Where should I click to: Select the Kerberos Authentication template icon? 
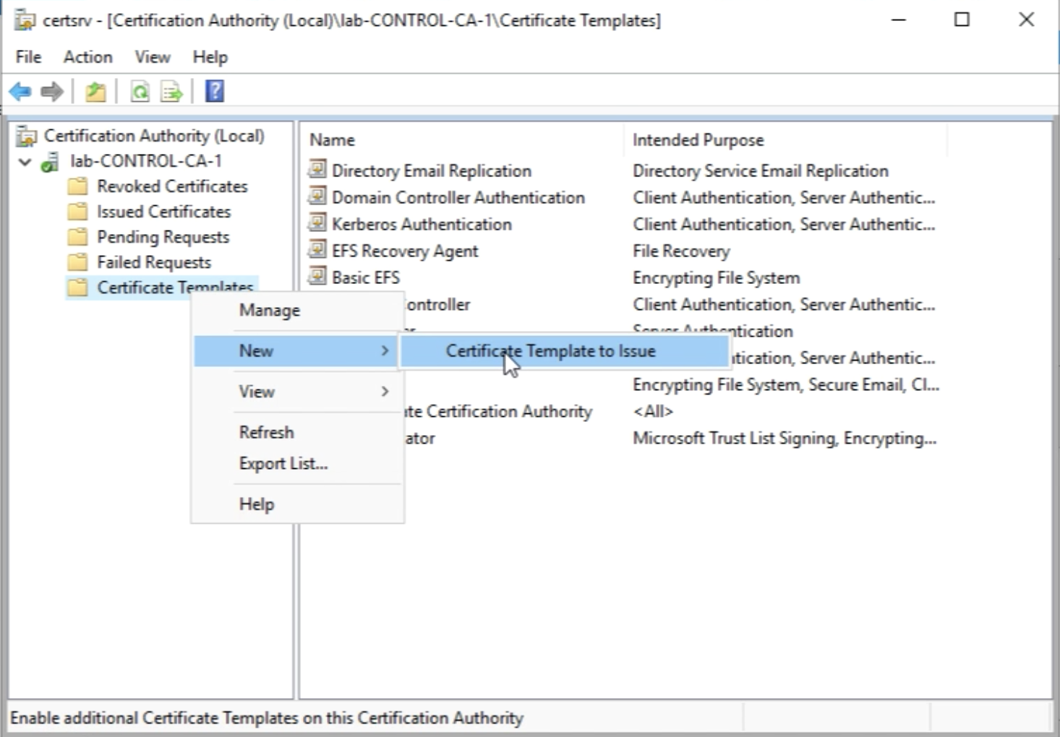pyautogui.click(x=317, y=223)
